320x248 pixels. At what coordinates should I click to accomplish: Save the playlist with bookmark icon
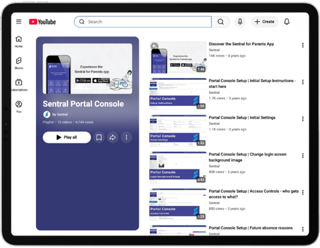pyautogui.click(x=99, y=137)
